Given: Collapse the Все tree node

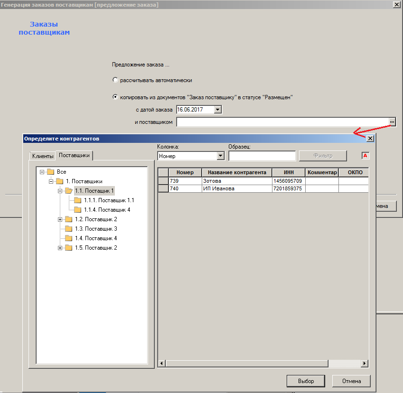Looking at the screenshot, I should coord(42,172).
